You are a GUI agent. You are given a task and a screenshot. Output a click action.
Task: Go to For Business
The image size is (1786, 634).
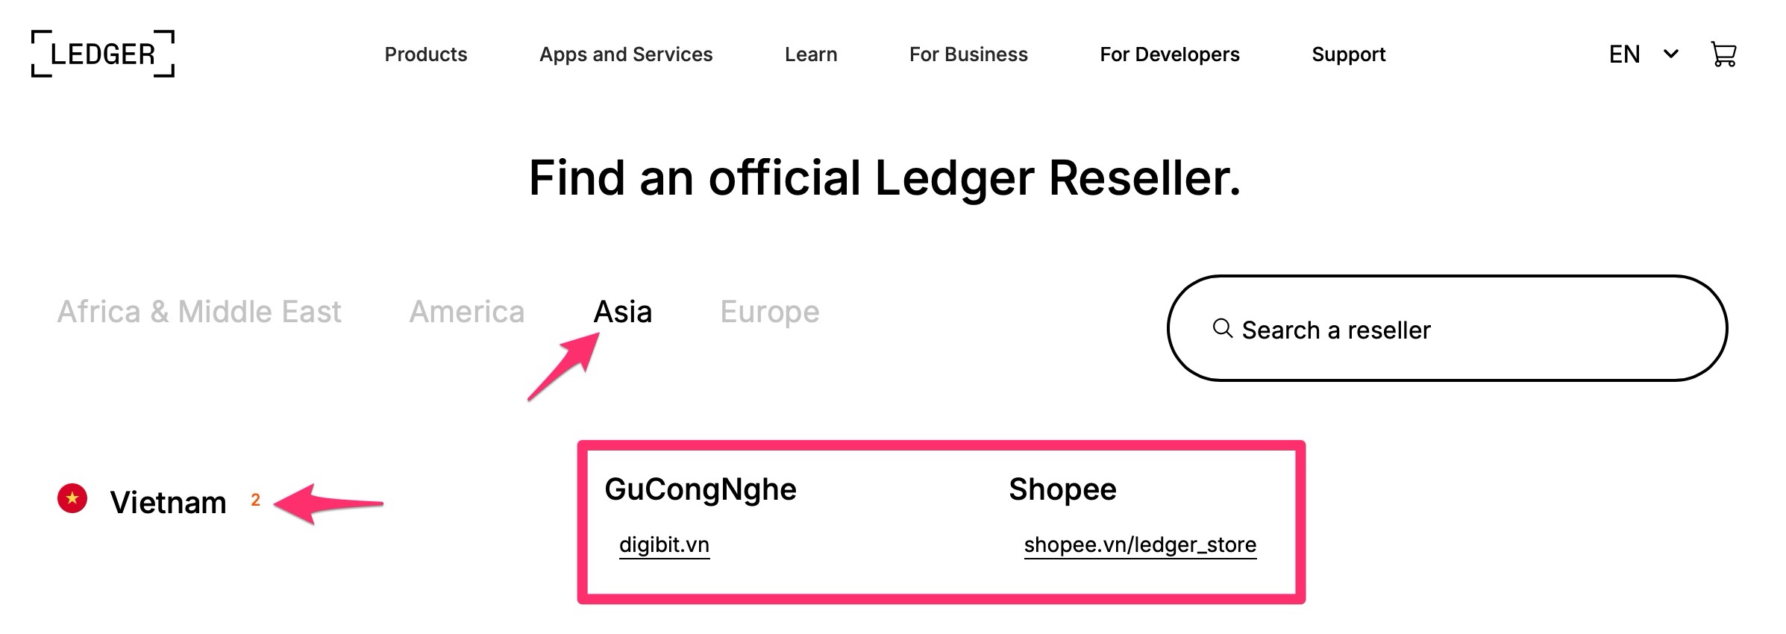(968, 54)
